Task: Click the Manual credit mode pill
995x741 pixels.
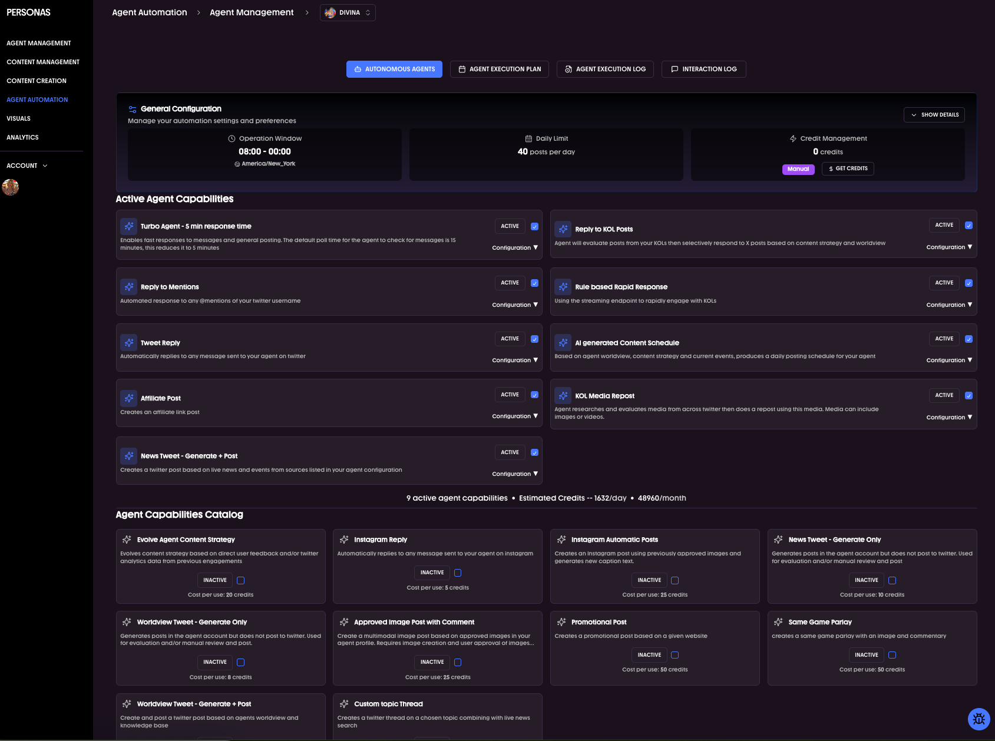Action: 798,169
